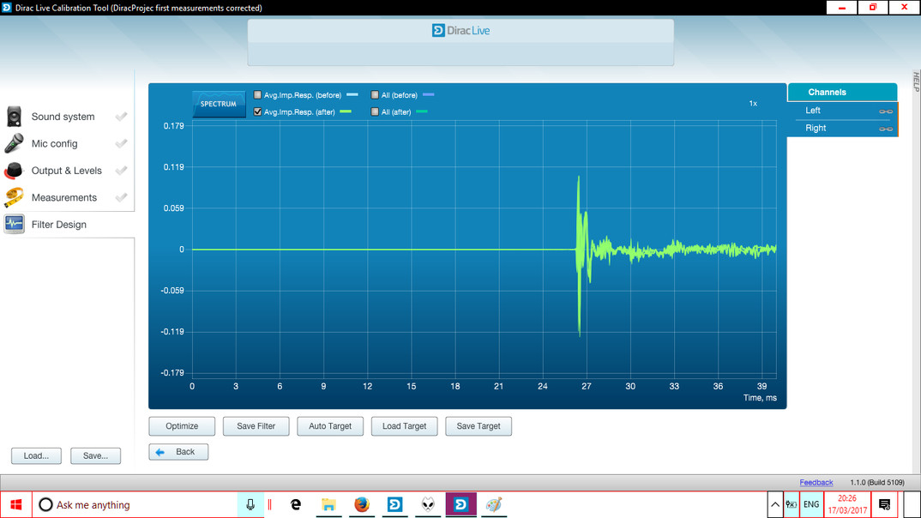Click the battery status tray icon
The width and height of the screenshot is (921, 518).
[x=792, y=504]
